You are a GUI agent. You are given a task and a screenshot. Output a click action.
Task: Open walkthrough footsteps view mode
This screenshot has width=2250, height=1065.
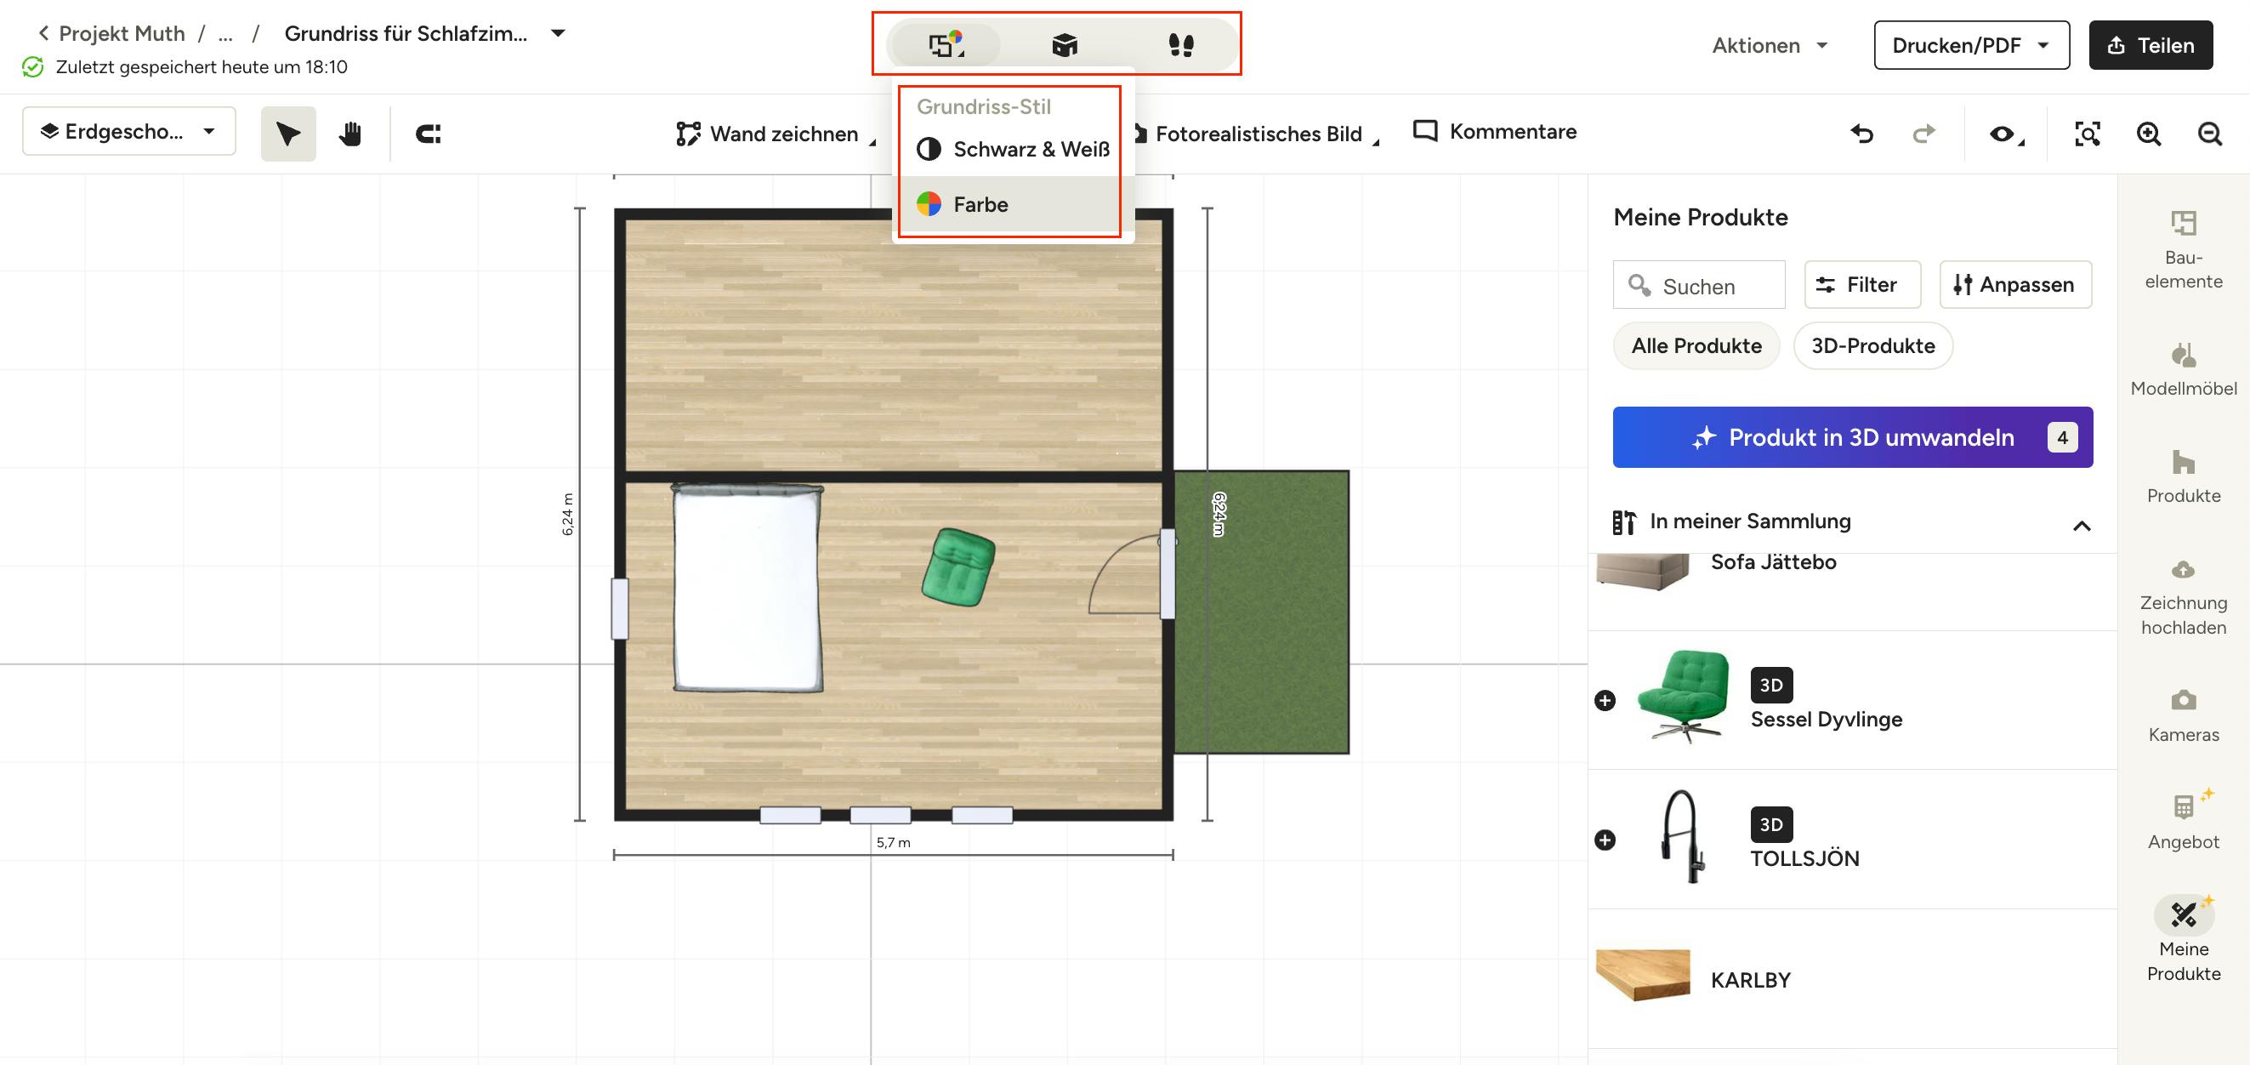tap(1181, 44)
